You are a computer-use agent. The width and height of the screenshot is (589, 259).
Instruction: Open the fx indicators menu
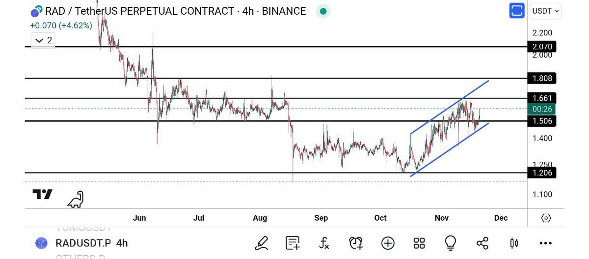click(324, 243)
